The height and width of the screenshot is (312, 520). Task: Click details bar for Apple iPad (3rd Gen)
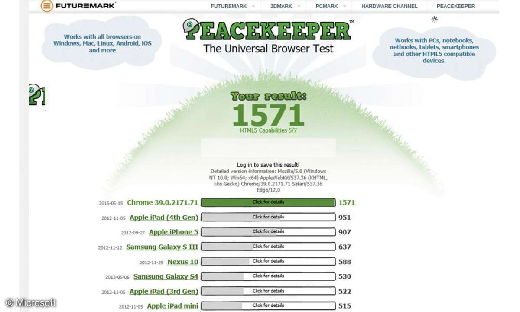(x=268, y=291)
